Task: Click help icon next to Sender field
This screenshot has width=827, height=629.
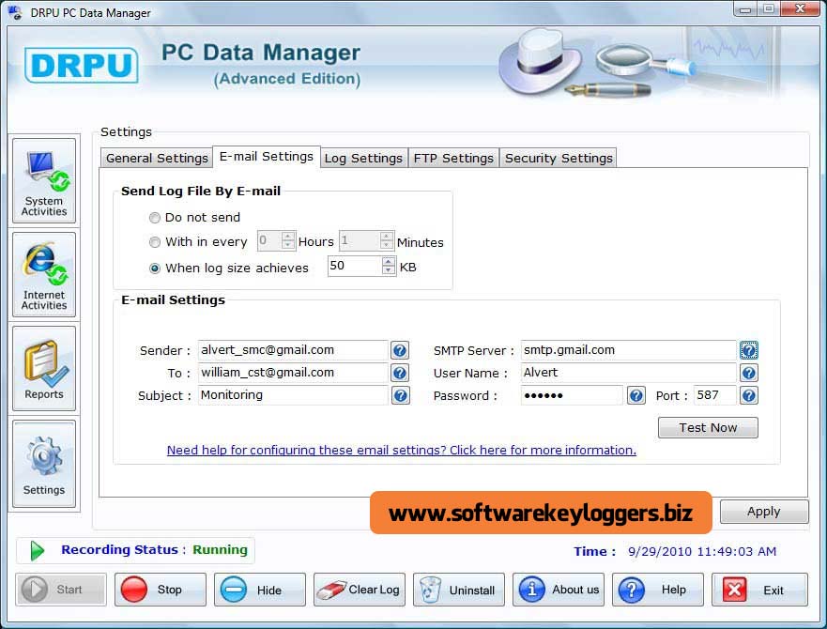Action: tap(400, 350)
